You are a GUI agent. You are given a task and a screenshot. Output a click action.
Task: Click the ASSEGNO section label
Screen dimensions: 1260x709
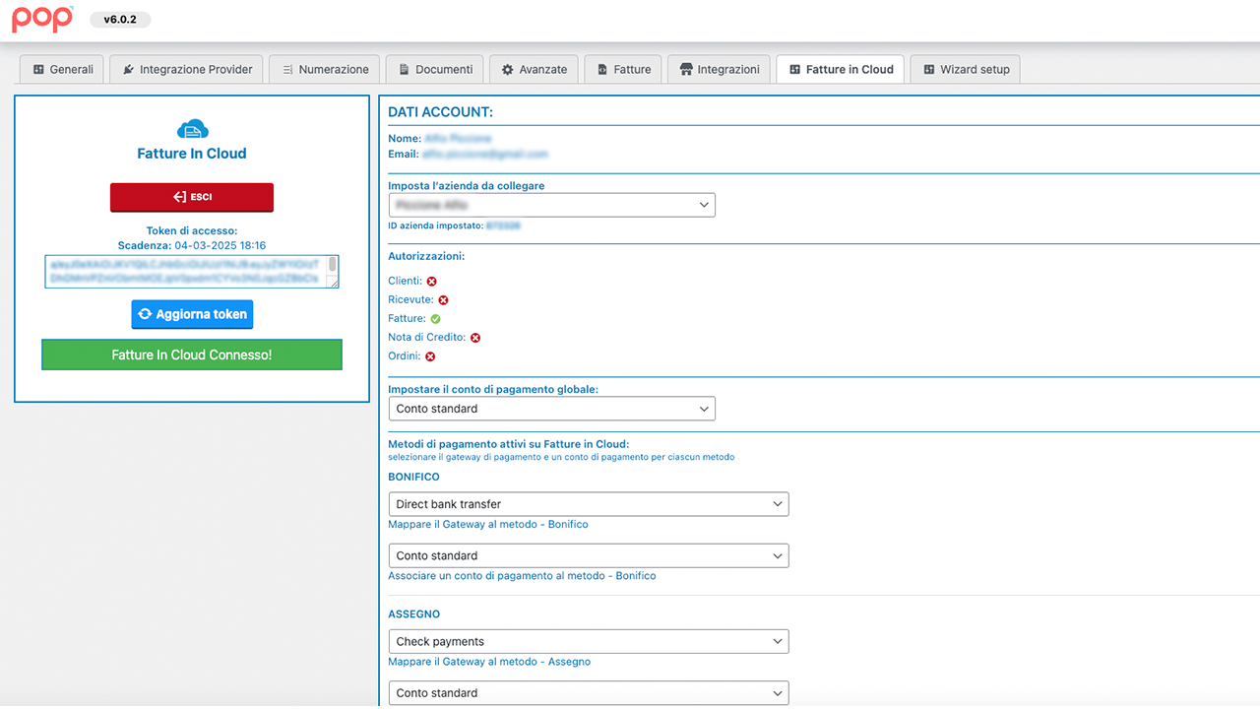coord(414,614)
